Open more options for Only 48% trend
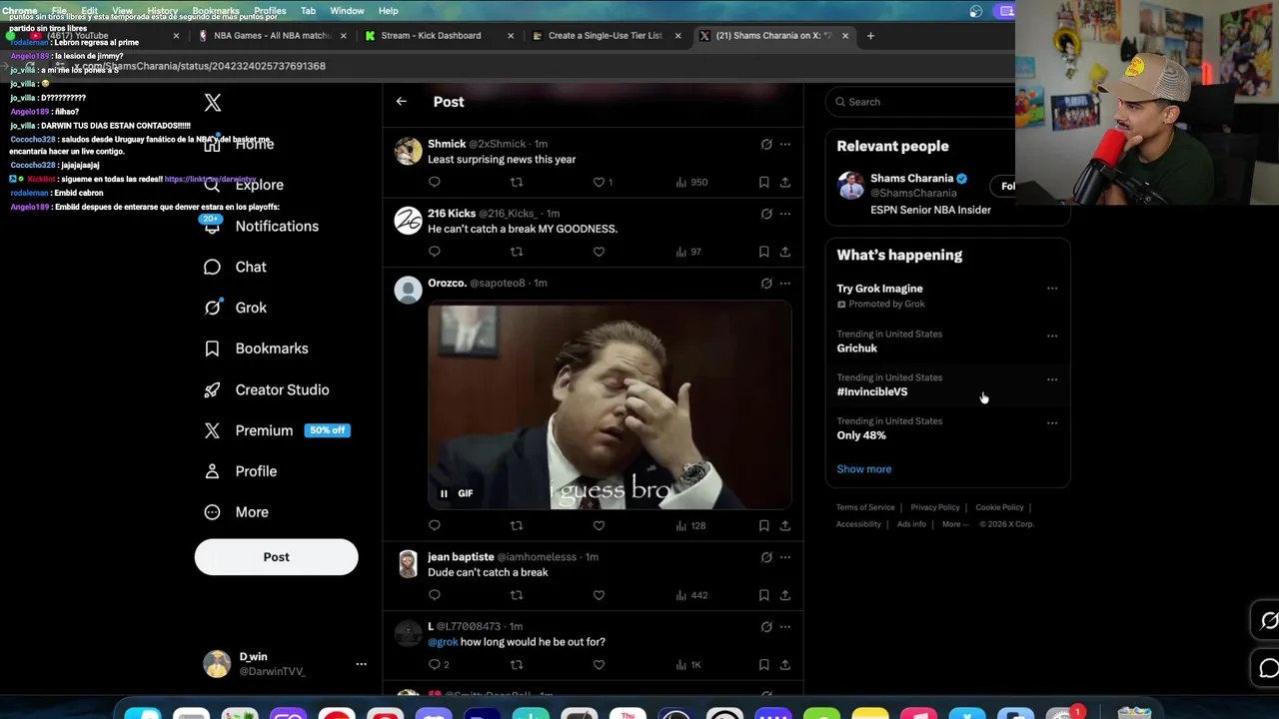The image size is (1279, 719). point(1052,423)
